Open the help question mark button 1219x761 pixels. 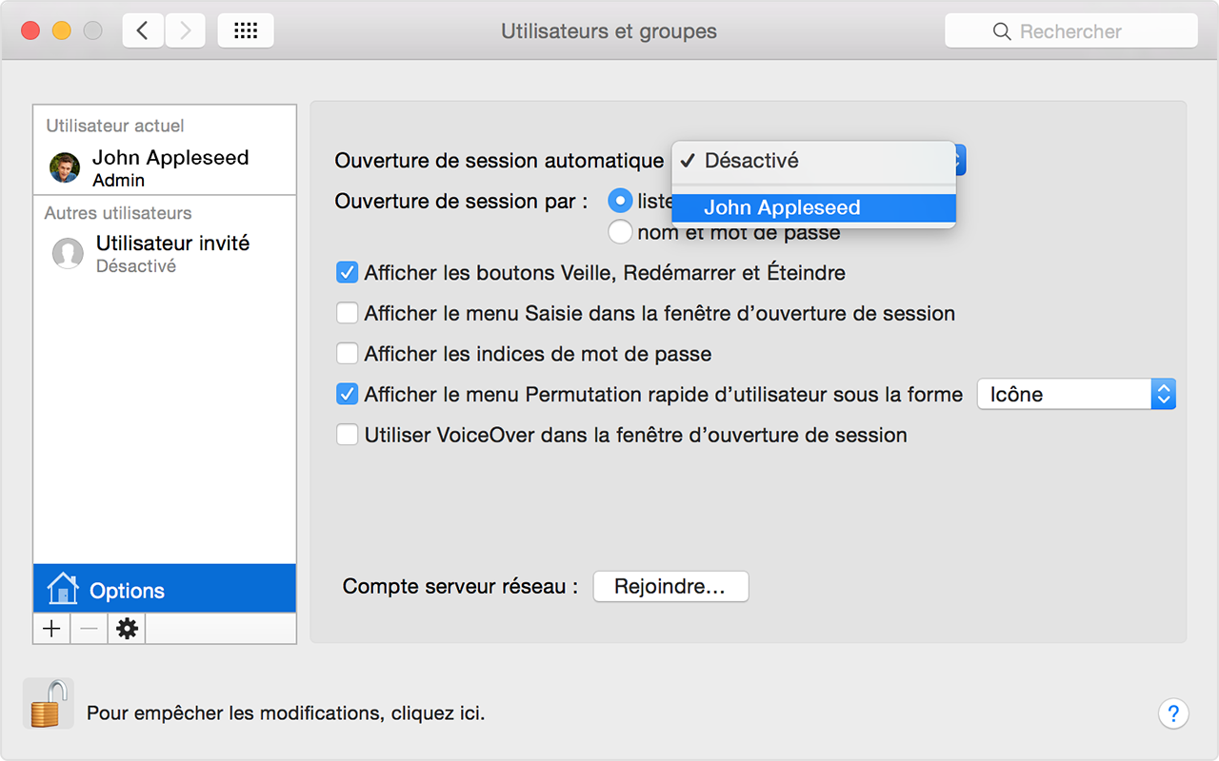[1173, 713]
